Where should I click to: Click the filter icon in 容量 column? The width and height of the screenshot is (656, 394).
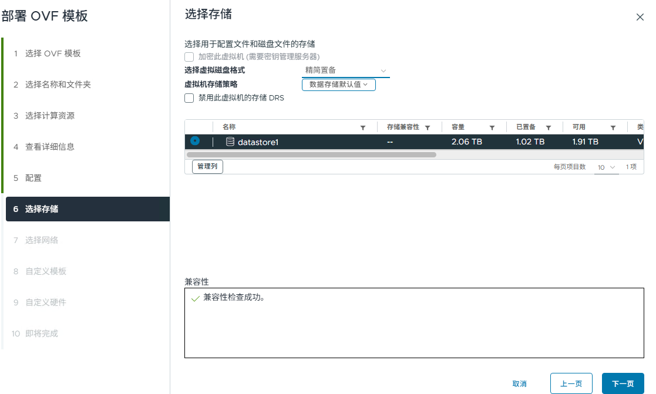(x=492, y=127)
